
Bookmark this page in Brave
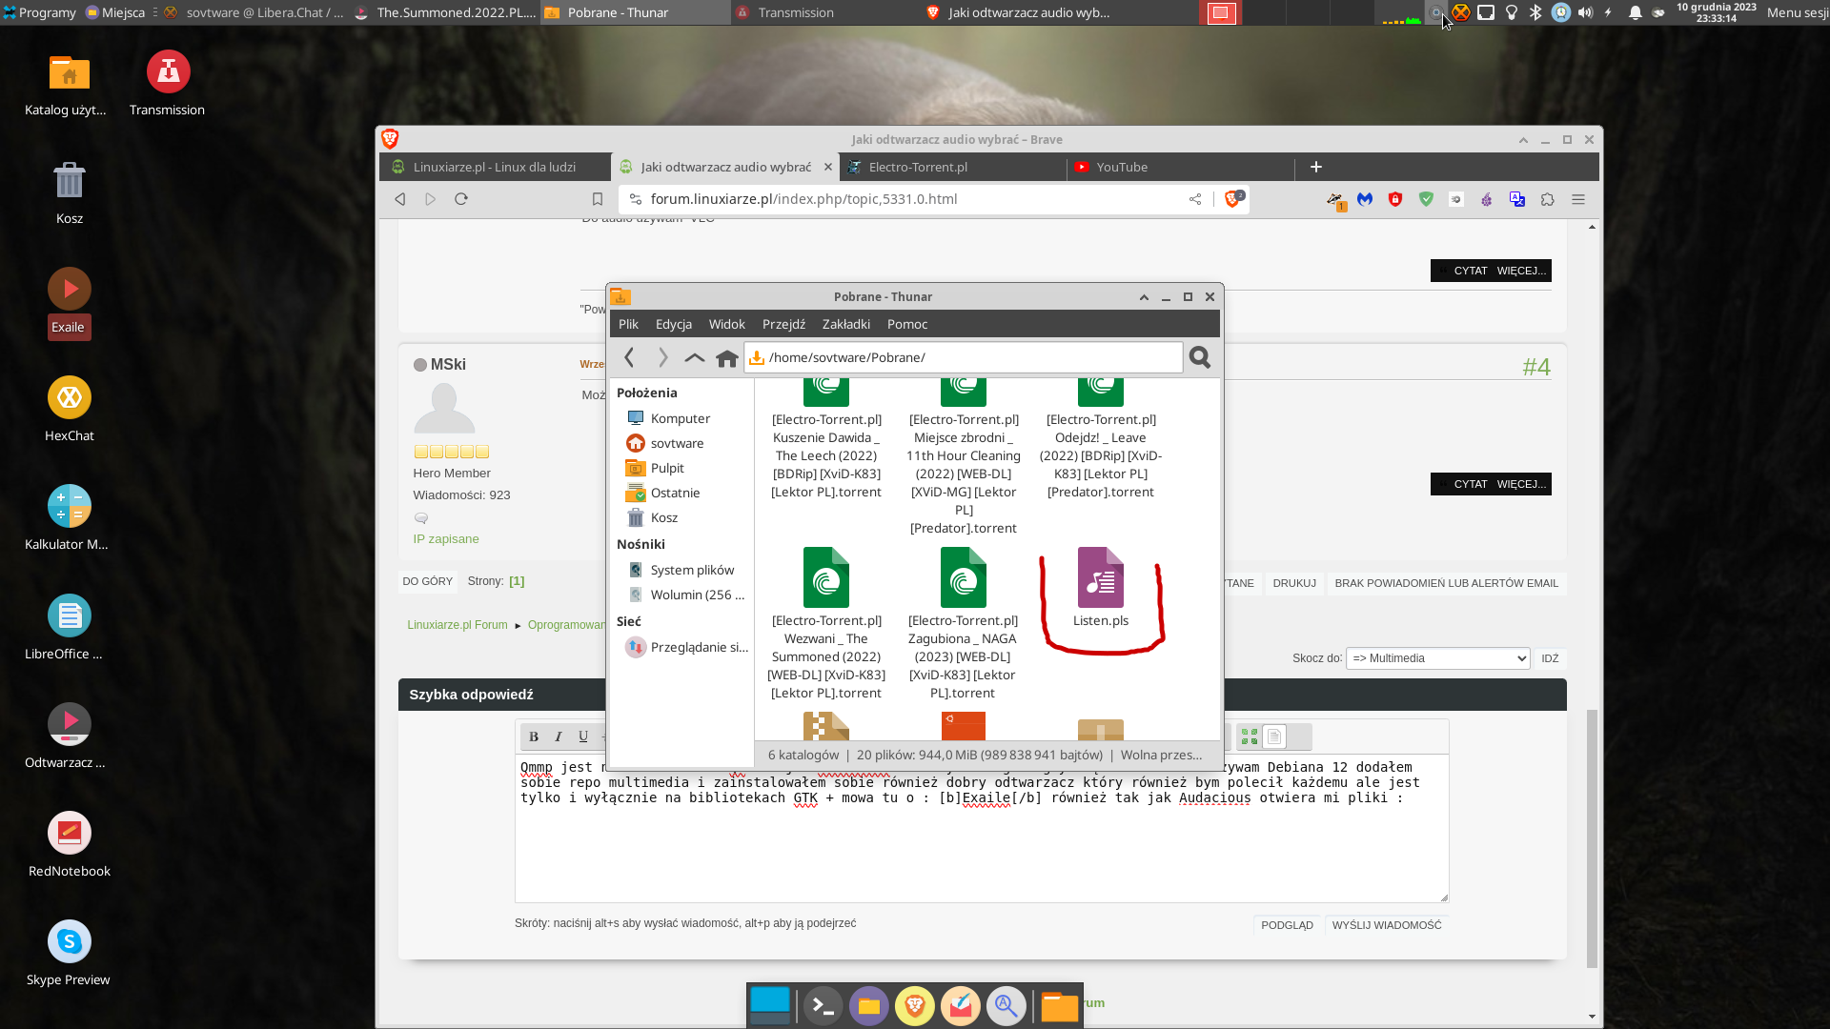click(x=598, y=199)
